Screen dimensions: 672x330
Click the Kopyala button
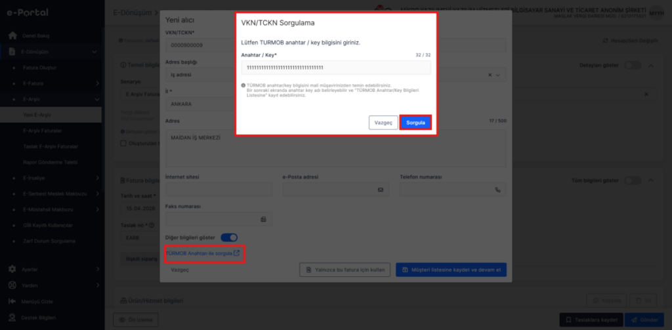click(607, 301)
